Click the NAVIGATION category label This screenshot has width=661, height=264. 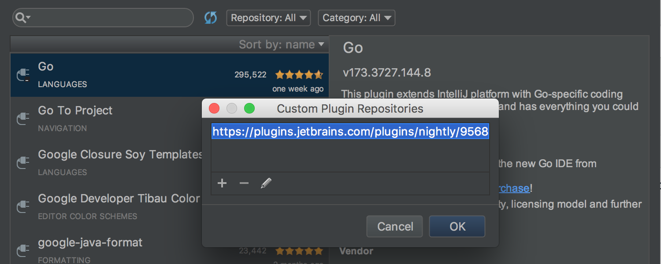click(x=63, y=128)
